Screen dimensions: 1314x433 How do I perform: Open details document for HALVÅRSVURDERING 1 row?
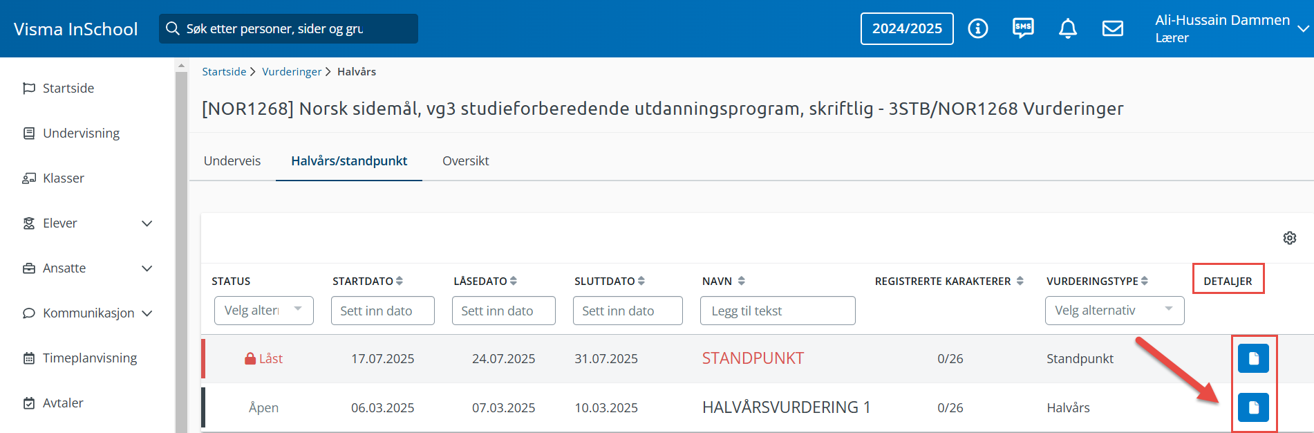pyautogui.click(x=1253, y=407)
